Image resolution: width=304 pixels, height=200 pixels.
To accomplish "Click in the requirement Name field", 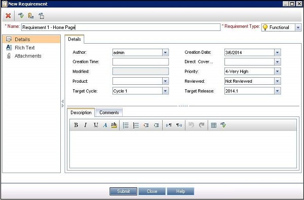I will point(121,27).
